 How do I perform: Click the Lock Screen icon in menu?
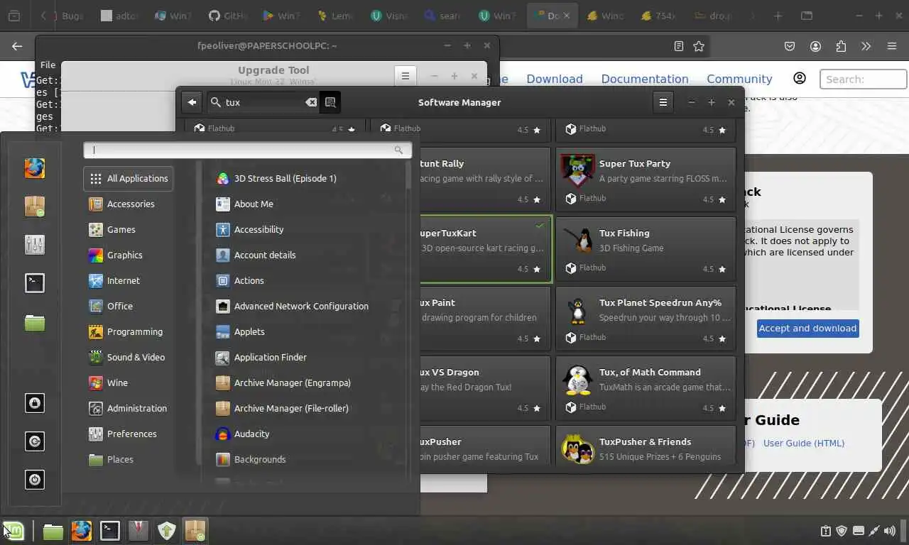coord(34,403)
